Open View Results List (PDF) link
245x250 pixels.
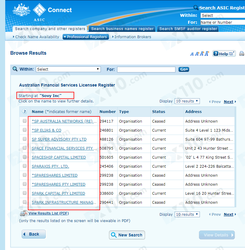click(48, 213)
